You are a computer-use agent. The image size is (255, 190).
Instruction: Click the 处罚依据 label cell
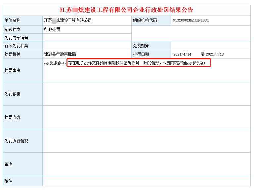(12, 94)
